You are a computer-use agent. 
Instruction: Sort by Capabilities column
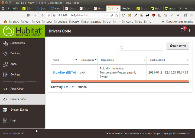click(122, 60)
